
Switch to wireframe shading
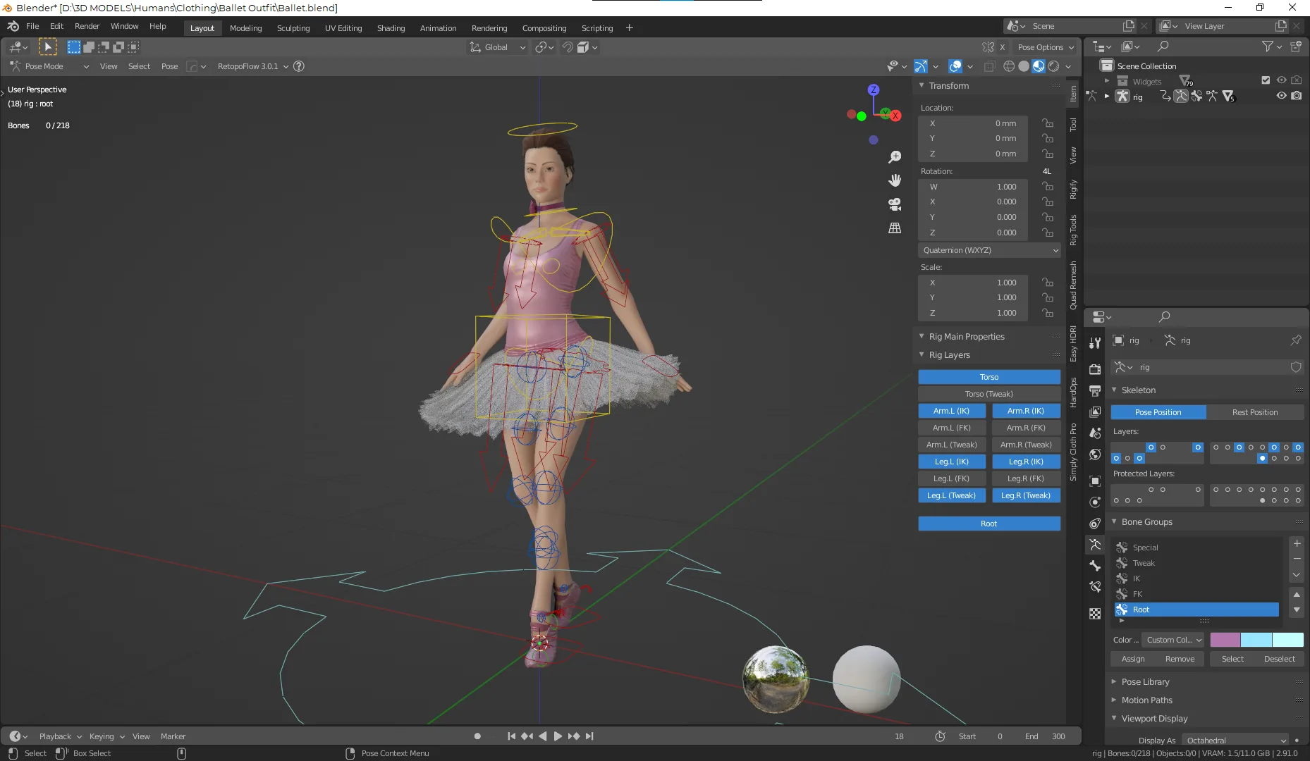tap(1009, 66)
